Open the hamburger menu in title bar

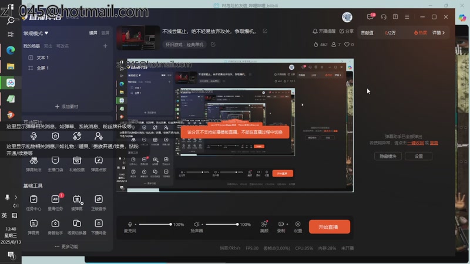click(407, 17)
